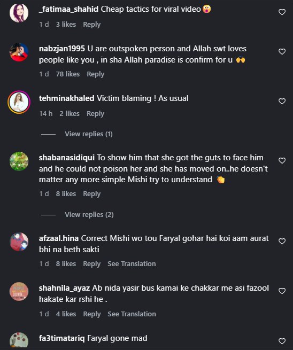Reply to shahnila_ayaz's comment
Screen dimensions: 293x350
[x=92, y=314]
